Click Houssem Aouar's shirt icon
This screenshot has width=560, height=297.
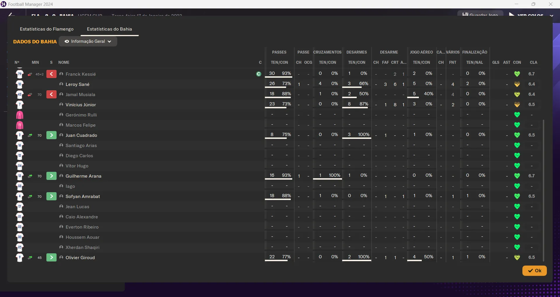tap(20, 237)
